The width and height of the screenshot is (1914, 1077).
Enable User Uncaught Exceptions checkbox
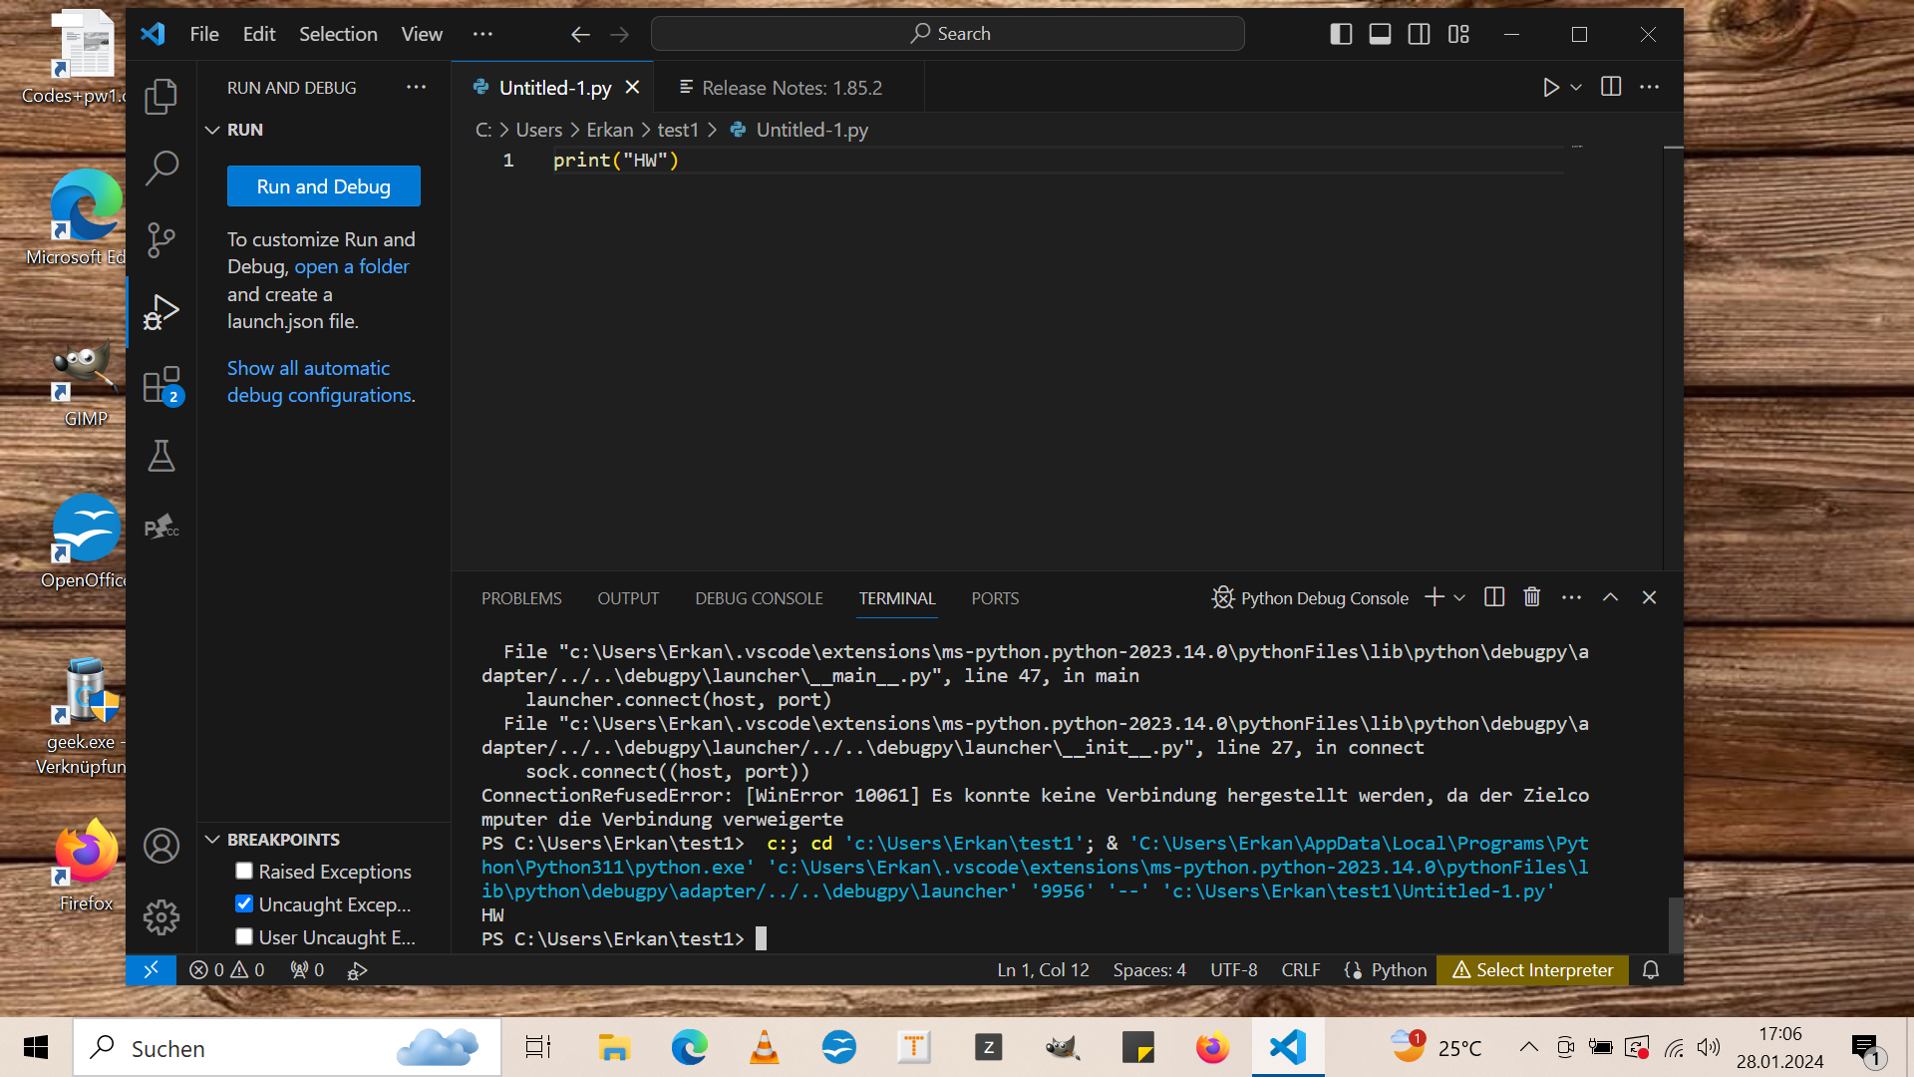click(243, 936)
